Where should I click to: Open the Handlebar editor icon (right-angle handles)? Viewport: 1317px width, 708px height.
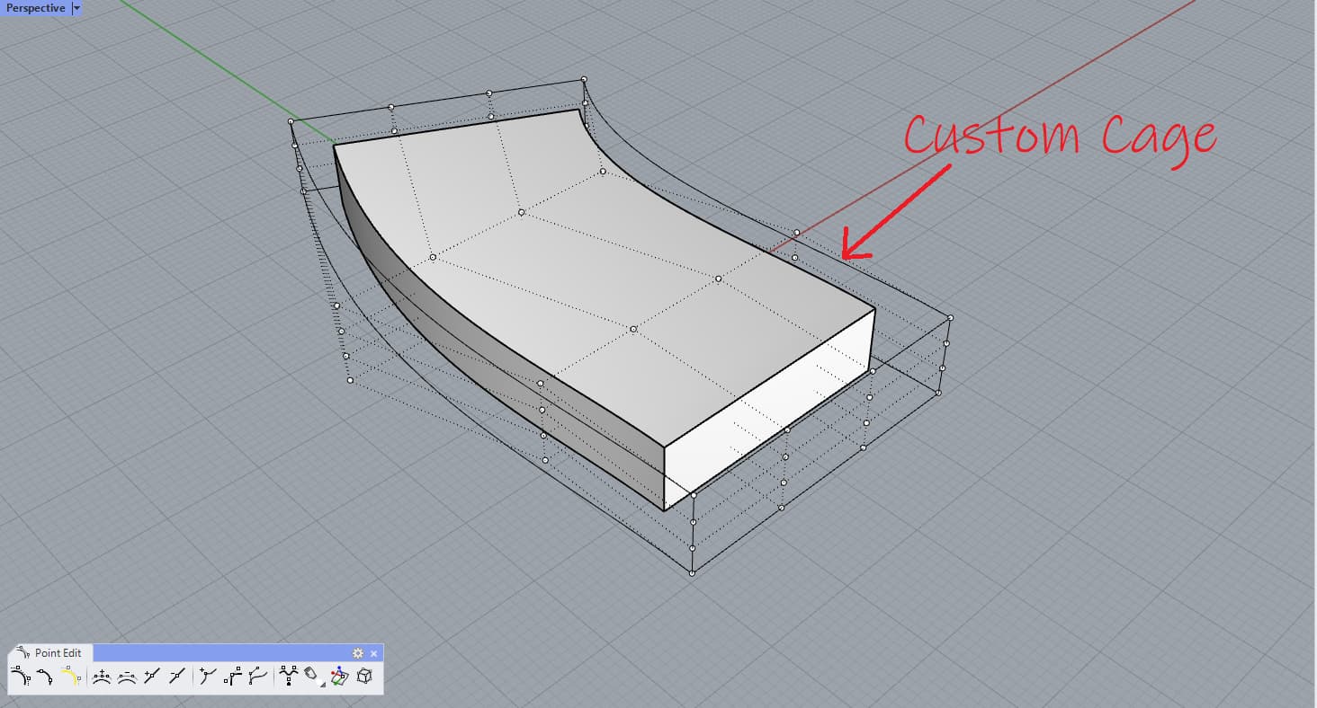coord(233,676)
